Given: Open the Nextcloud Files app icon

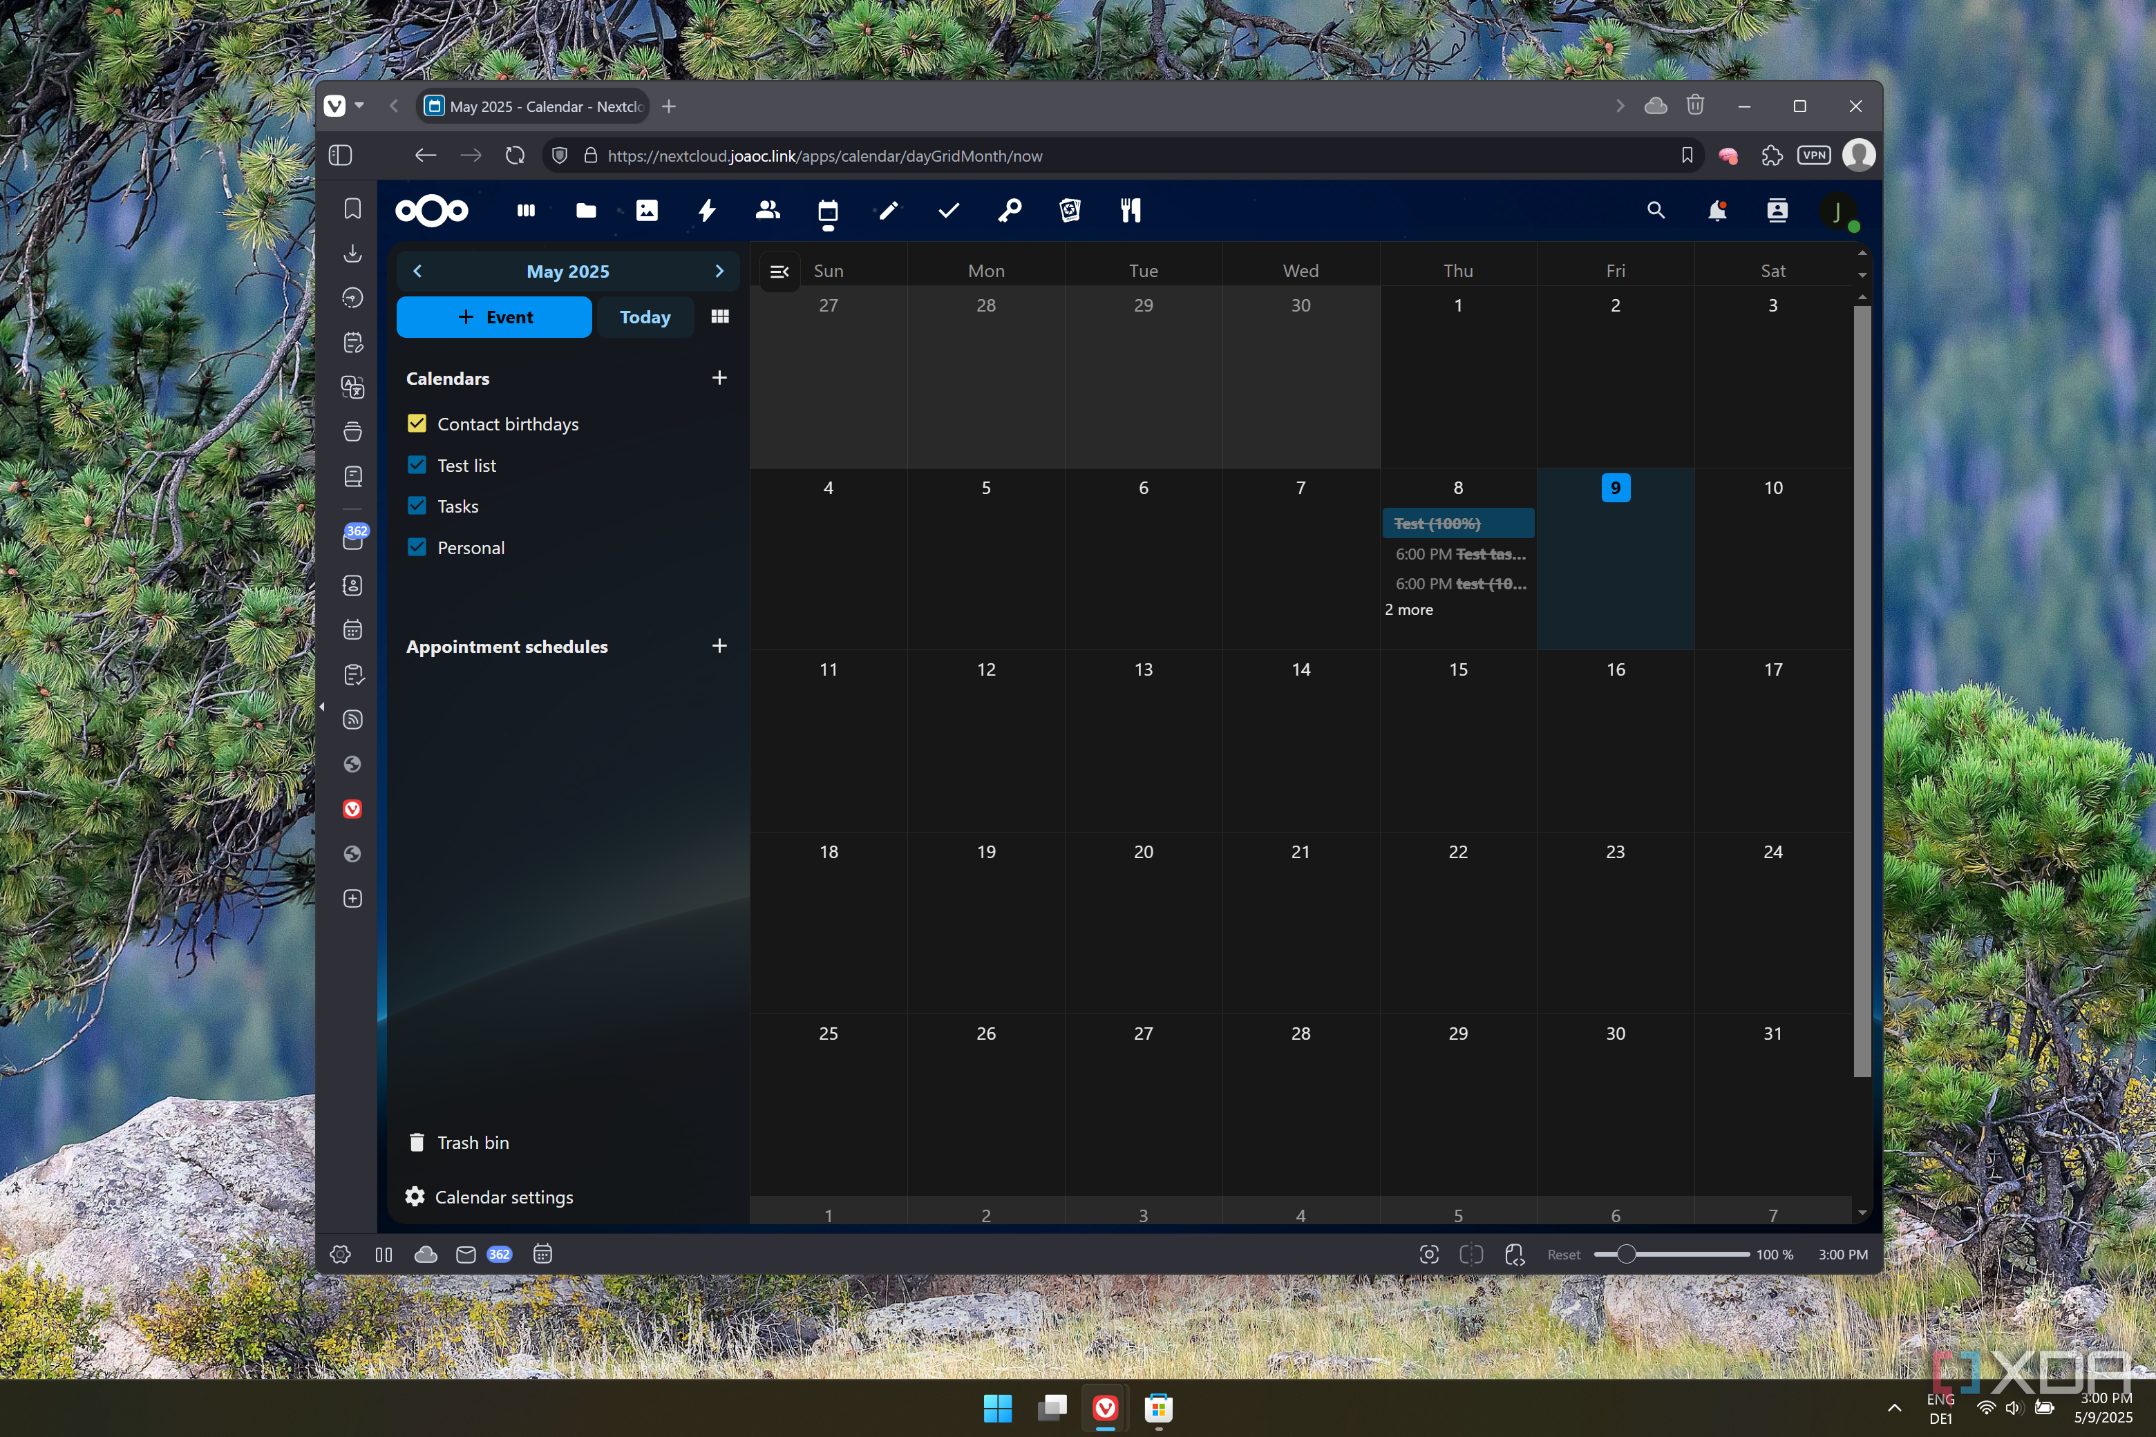Looking at the screenshot, I should (x=586, y=211).
